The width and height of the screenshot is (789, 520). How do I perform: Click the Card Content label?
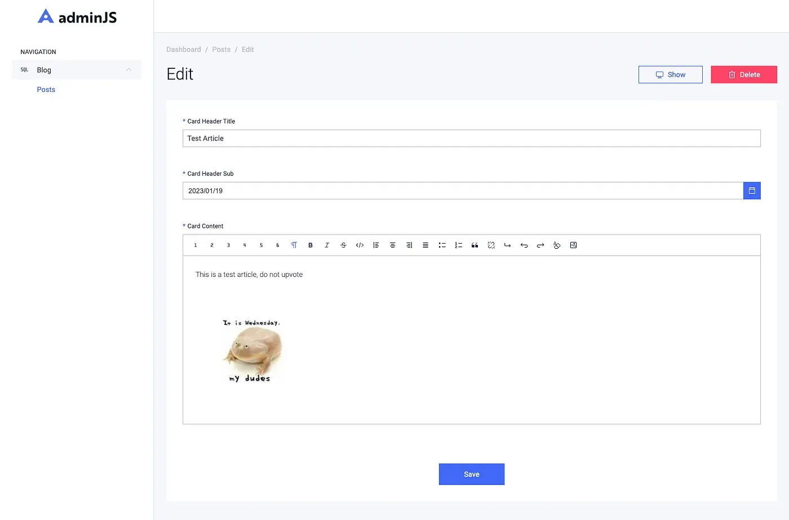coord(205,226)
